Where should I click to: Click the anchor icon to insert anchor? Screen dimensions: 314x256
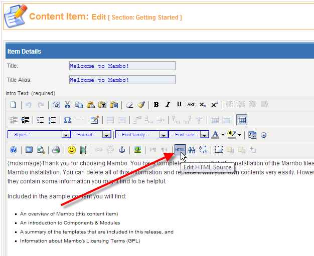tap(121, 149)
